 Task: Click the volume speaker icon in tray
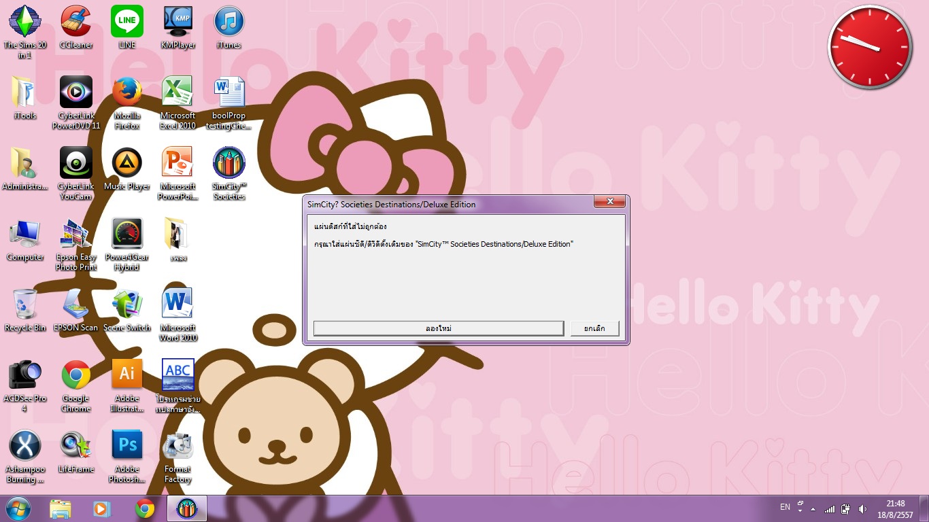click(x=863, y=508)
